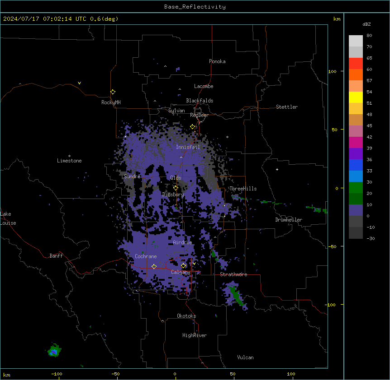Click the Didsbury label
The image size is (390, 380).
point(173,195)
